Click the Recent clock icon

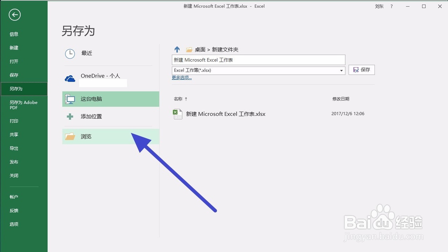tap(70, 54)
